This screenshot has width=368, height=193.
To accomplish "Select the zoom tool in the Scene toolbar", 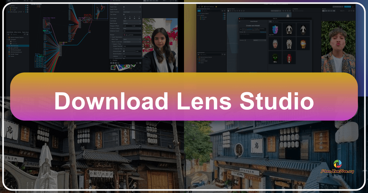I will click(235, 11).
